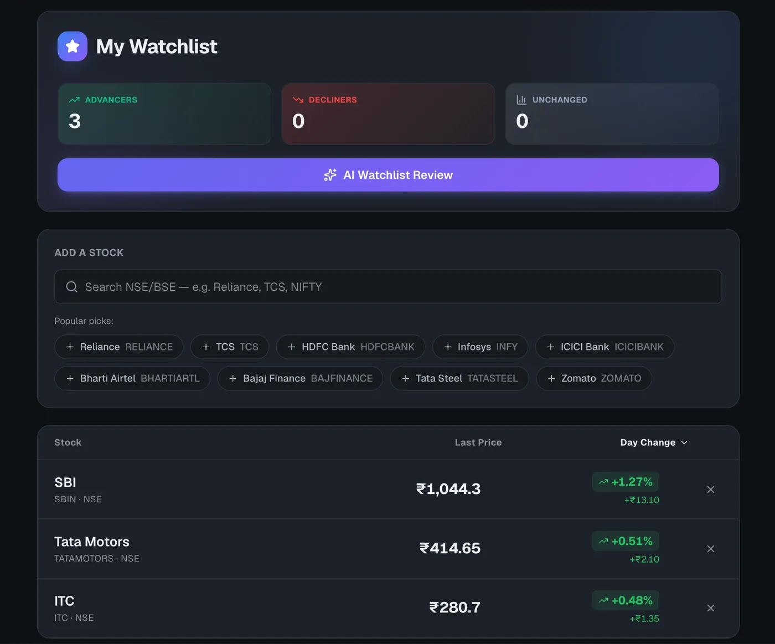
Task: Sort by the Stock column header
Action: (68, 442)
